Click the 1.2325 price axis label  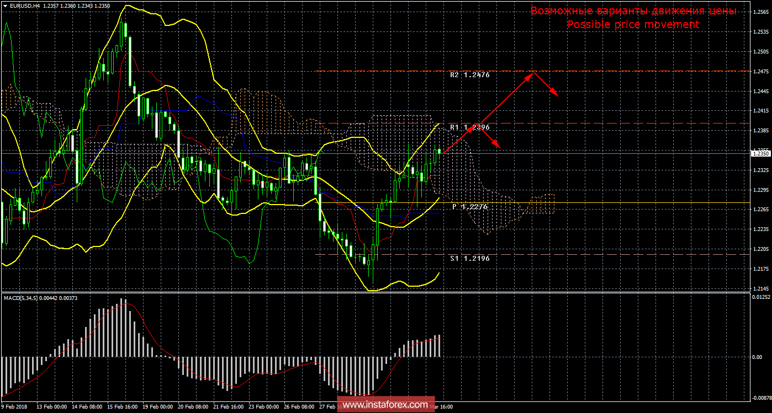(760, 170)
